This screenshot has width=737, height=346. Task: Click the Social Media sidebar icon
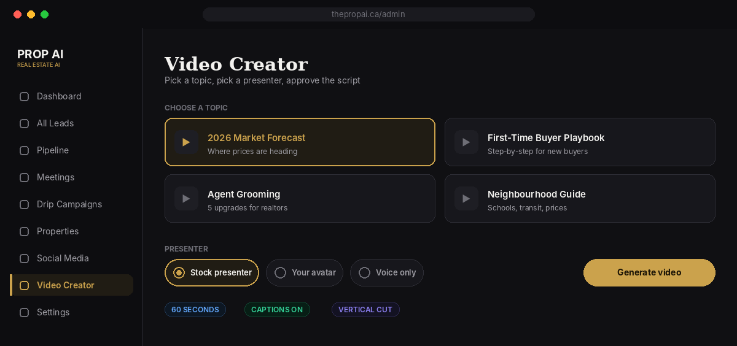[x=25, y=258]
